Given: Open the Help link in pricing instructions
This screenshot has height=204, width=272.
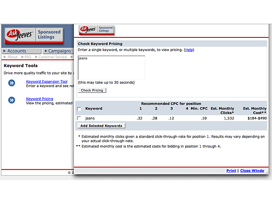Looking at the screenshot, I should [189, 50].
